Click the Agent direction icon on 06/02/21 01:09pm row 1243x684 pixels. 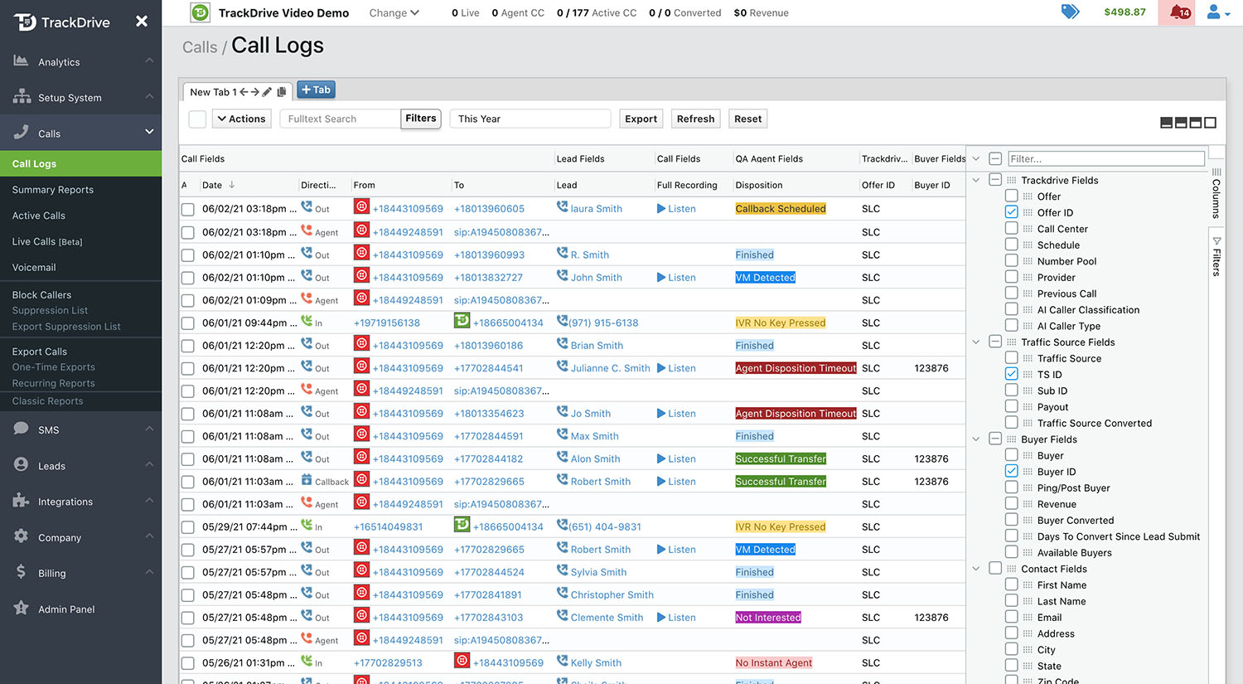click(x=307, y=299)
